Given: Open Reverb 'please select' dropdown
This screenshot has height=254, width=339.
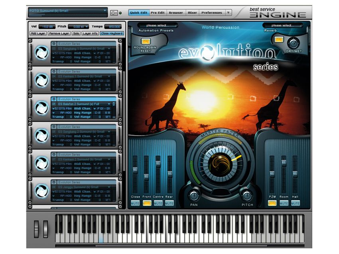Looking at the screenshot, I should [x=283, y=25].
